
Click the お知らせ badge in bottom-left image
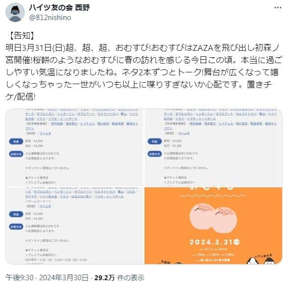16,226
